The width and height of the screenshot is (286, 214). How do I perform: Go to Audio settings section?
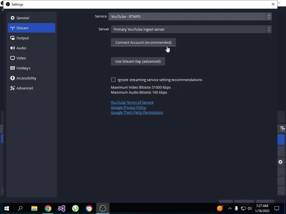31,48
